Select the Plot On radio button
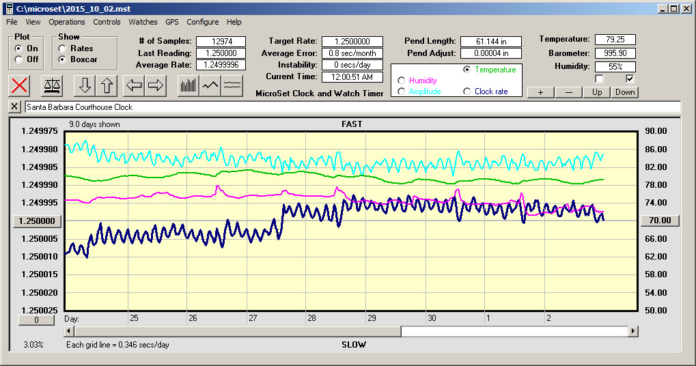This screenshot has height=366, width=696. point(18,48)
